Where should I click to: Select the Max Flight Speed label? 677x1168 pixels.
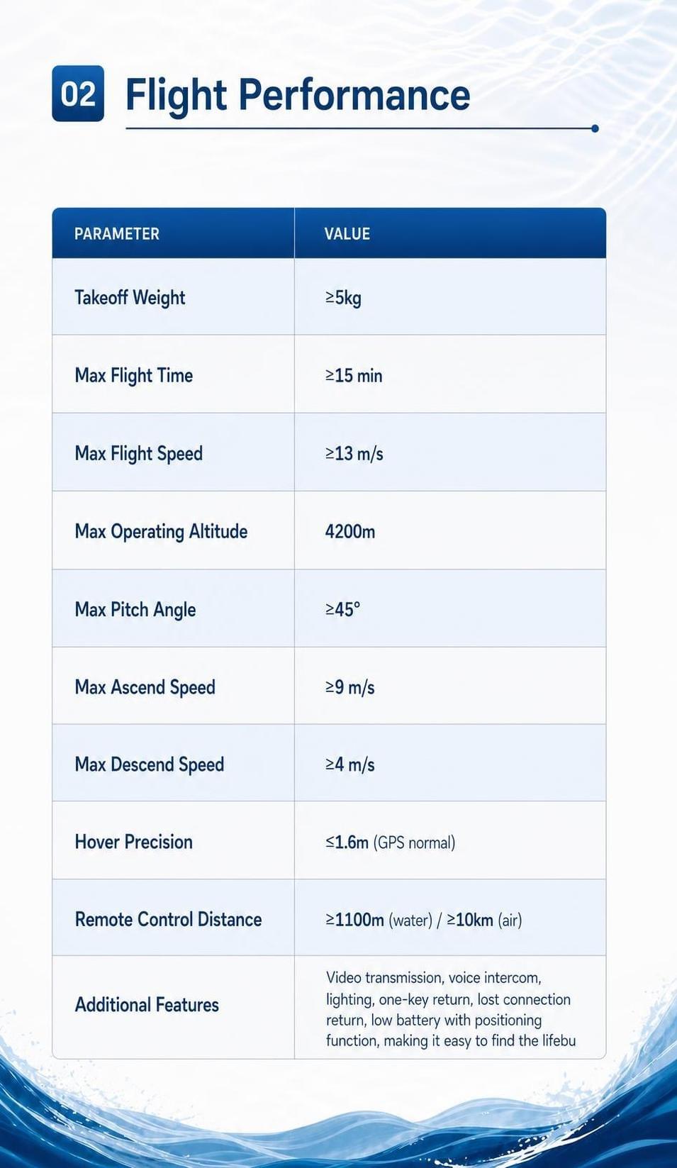[x=139, y=453]
